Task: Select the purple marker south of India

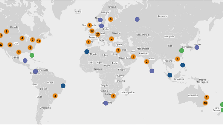Action: tap(152, 71)
